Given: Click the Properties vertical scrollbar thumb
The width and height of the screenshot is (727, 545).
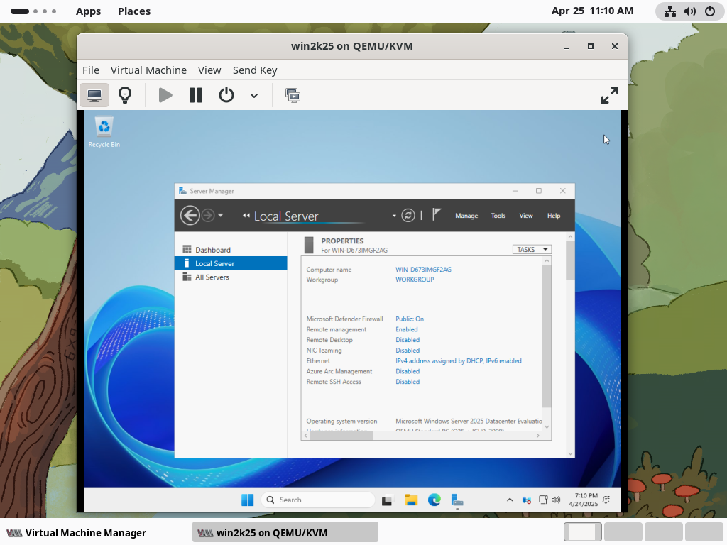Looking at the screenshot, I should (x=547, y=336).
